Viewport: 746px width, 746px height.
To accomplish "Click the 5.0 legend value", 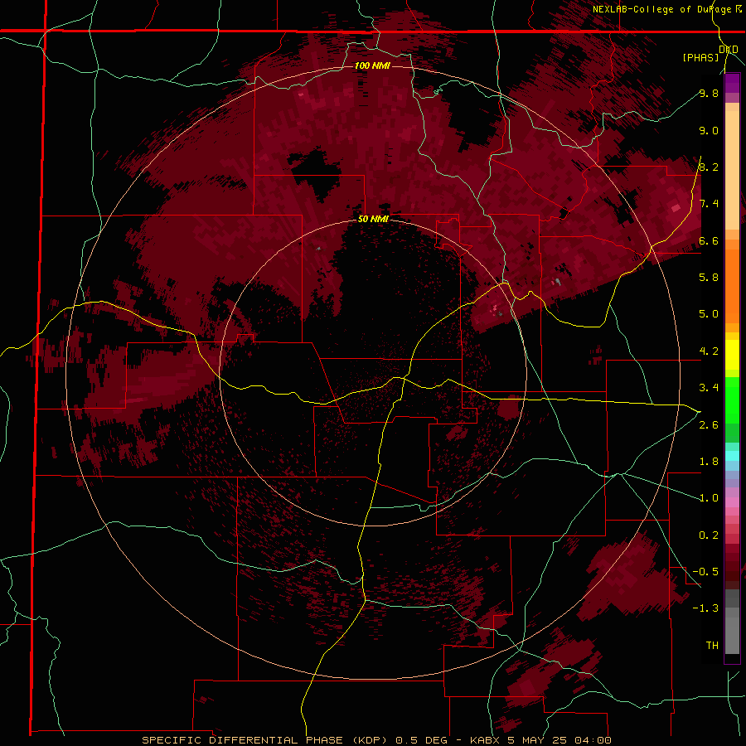I will coord(709,314).
